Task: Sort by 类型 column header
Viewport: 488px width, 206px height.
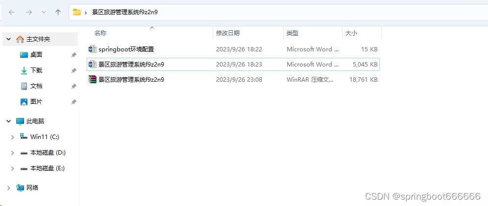Action: point(293,33)
